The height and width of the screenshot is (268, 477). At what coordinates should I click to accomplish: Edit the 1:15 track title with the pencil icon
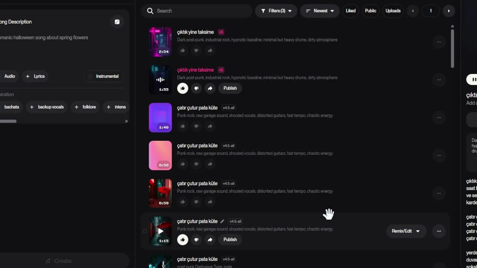(x=222, y=221)
